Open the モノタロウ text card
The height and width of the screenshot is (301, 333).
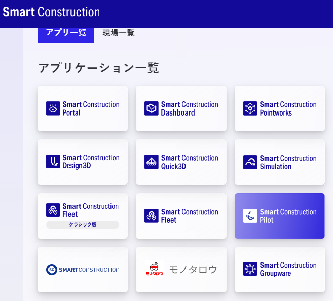(x=193, y=269)
